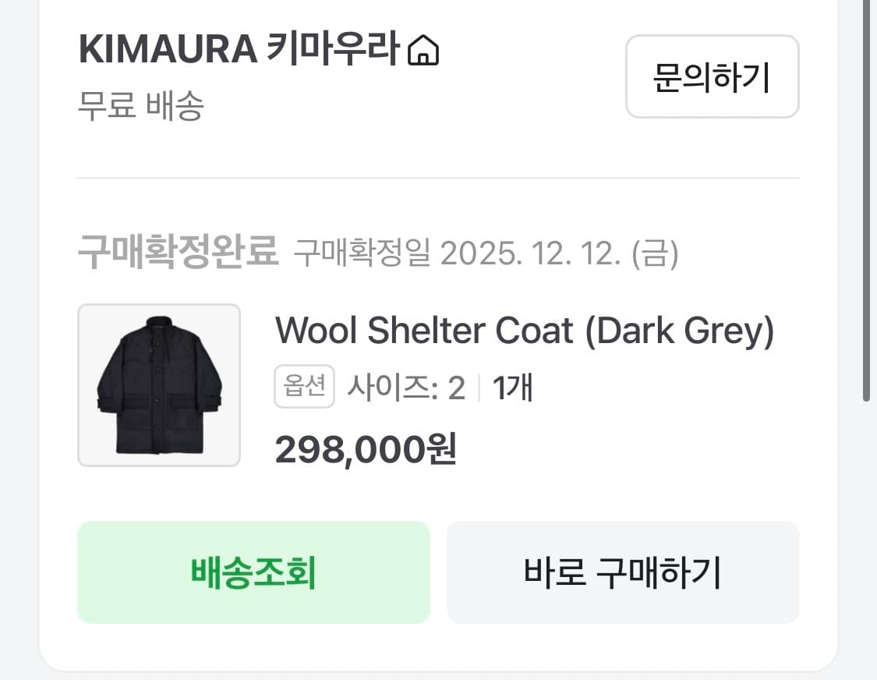Click the 구매확정완료 purchase confirmed status label
Screen dimensions: 877x680
[178, 250]
